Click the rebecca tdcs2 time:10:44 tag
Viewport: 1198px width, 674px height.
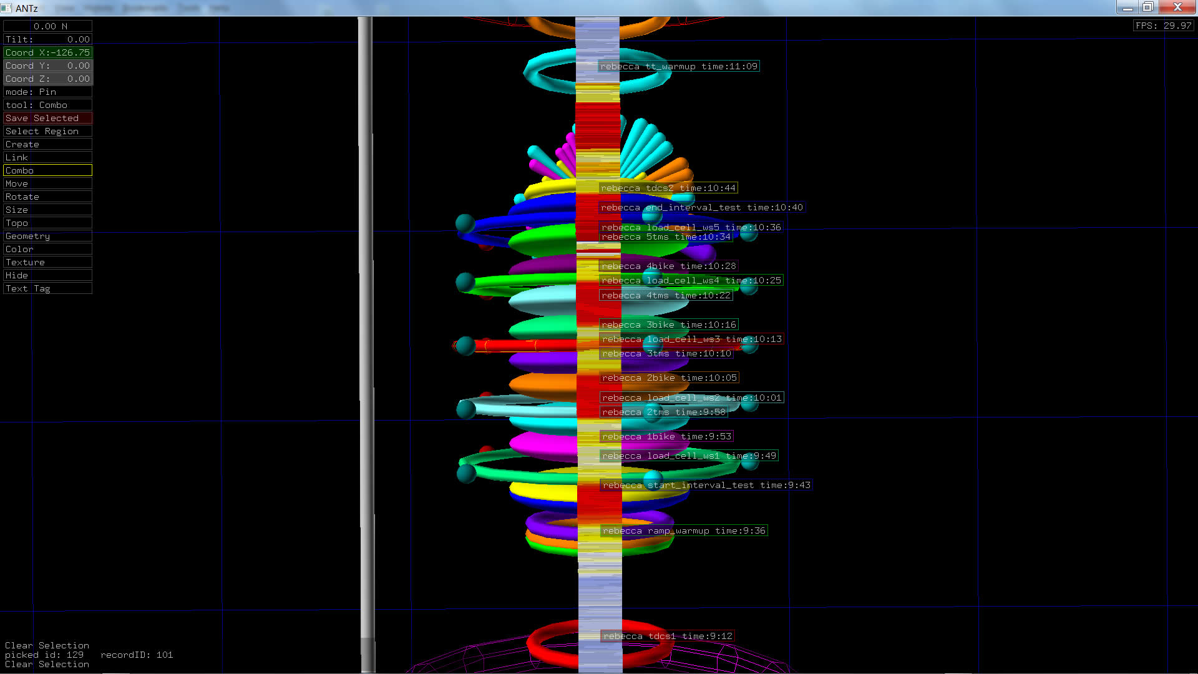[668, 188]
